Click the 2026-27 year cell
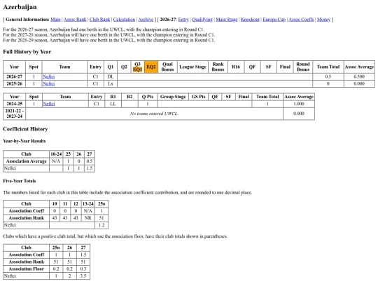 (x=14, y=76)
